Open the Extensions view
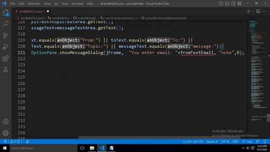The height and width of the screenshot is (152, 270). coord(5,58)
